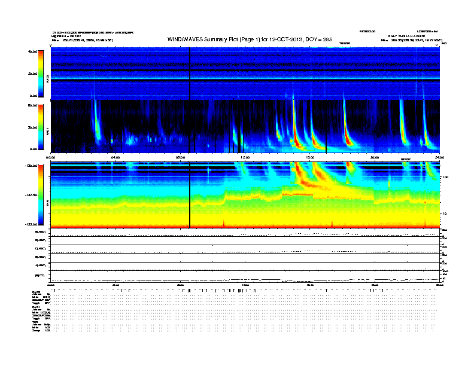Click the 30.00 label on RAD1 color scale

pos(32,127)
